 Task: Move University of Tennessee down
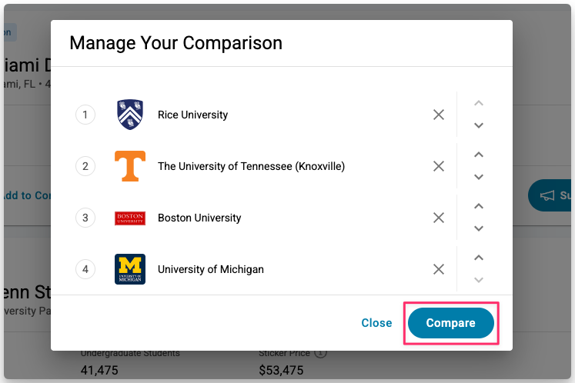click(479, 177)
